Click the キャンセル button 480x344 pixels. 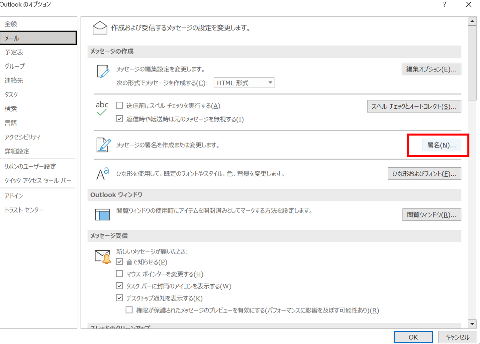pyautogui.click(x=457, y=337)
